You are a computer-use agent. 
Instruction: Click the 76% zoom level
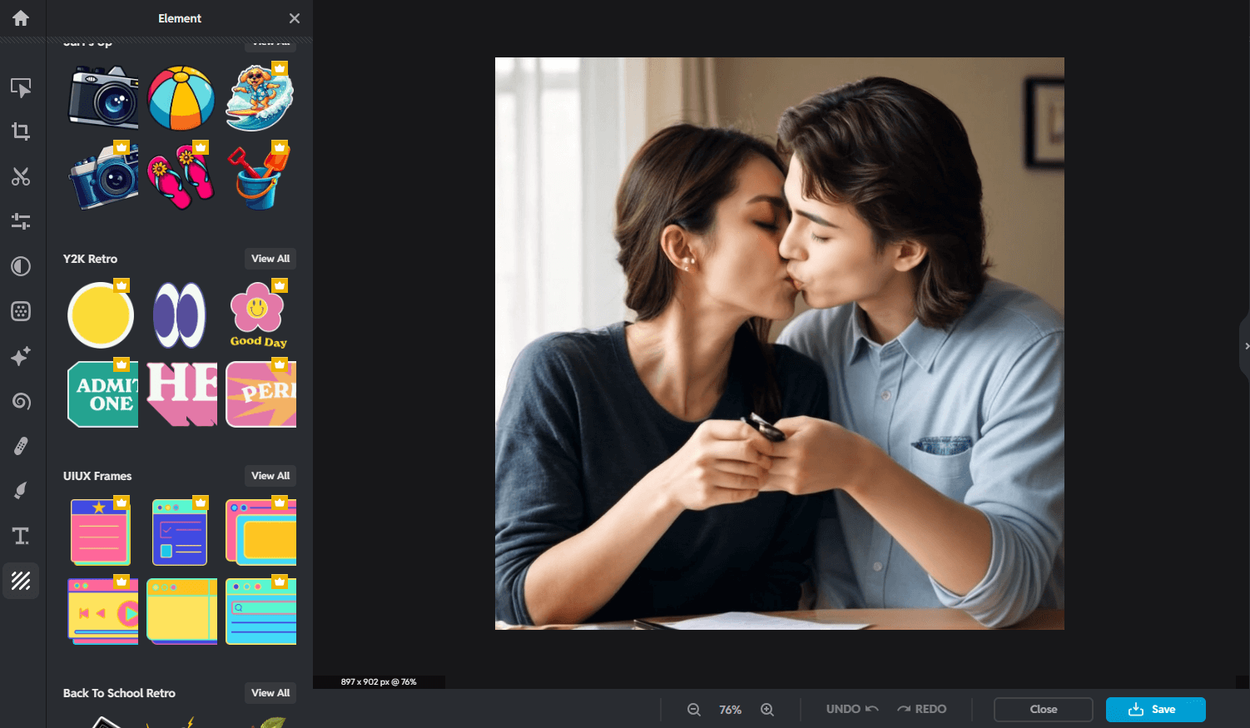pos(730,710)
